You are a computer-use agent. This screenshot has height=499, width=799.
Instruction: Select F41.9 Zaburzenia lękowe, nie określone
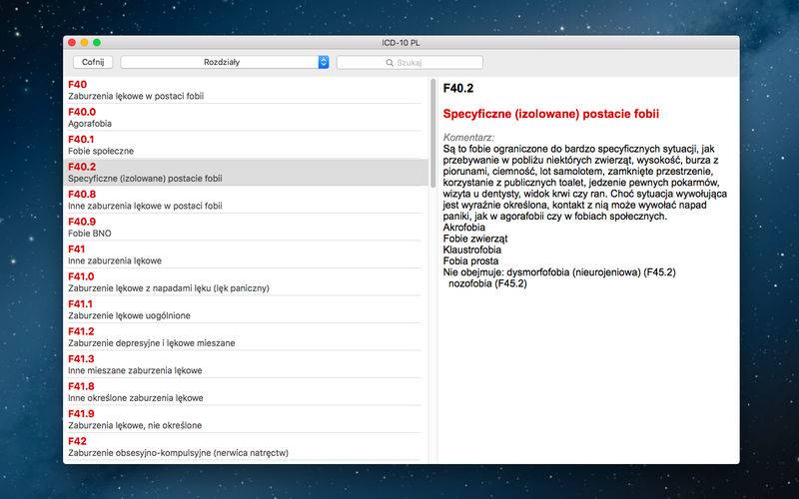click(244, 419)
